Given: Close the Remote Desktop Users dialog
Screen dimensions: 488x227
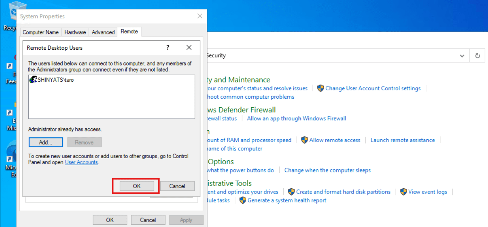Looking at the screenshot, I should [189, 48].
